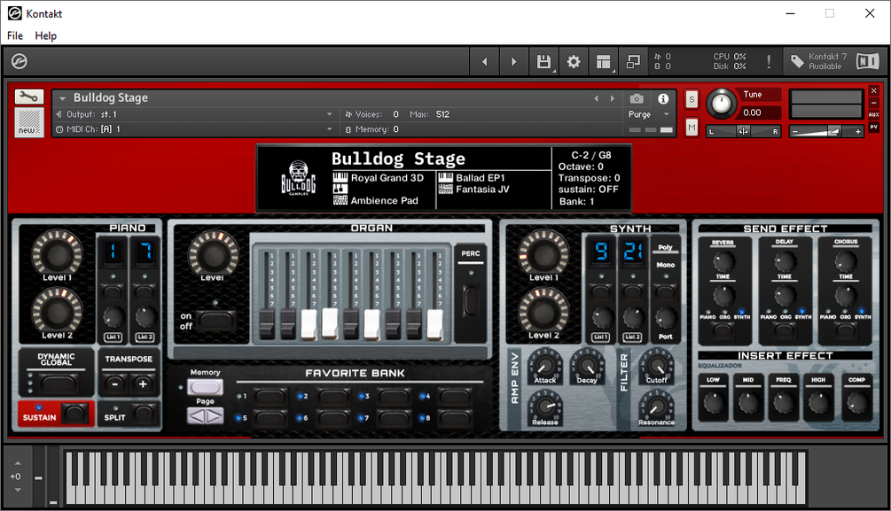Toggle the Dynamic Global switch
The image size is (891, 511).
click(57, 384)
